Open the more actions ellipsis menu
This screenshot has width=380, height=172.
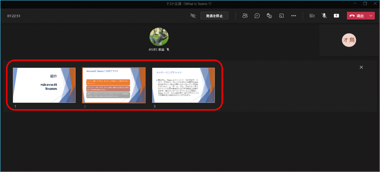pyautogui.click(x=294, y=16)
